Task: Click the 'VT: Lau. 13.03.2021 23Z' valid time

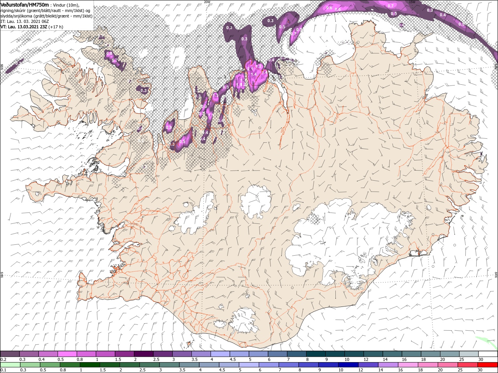Action: [x=24, y=27]
